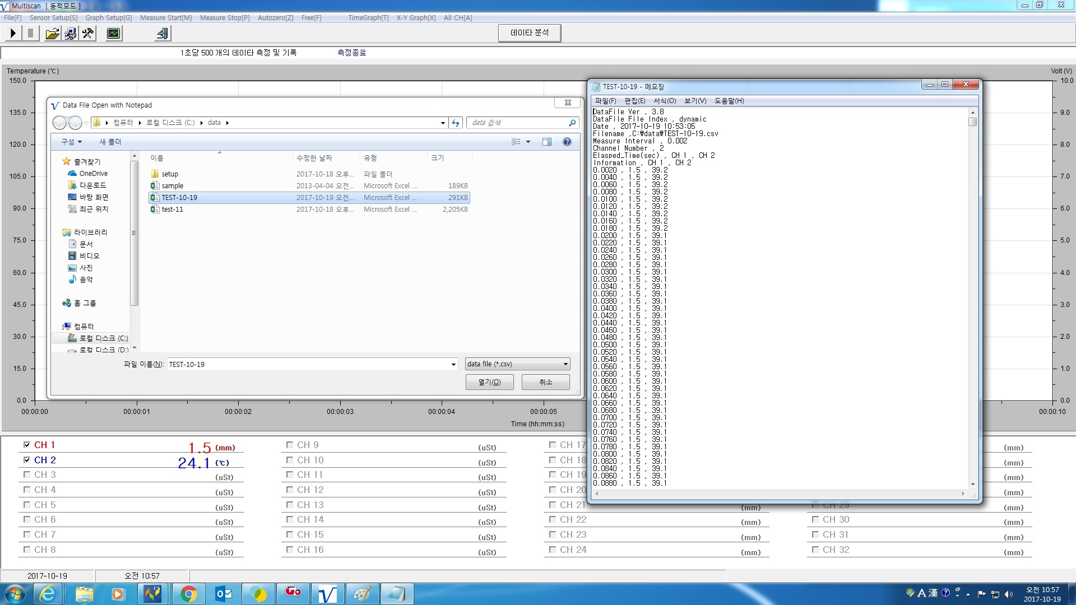Start measurement with the play icon
The width and height of the screenshot is (1076, 605).
tap(13, 34)
